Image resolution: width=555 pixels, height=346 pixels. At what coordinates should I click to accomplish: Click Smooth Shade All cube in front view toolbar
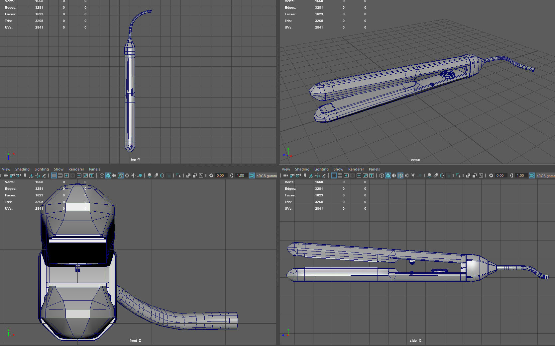(x=108, y=175)
